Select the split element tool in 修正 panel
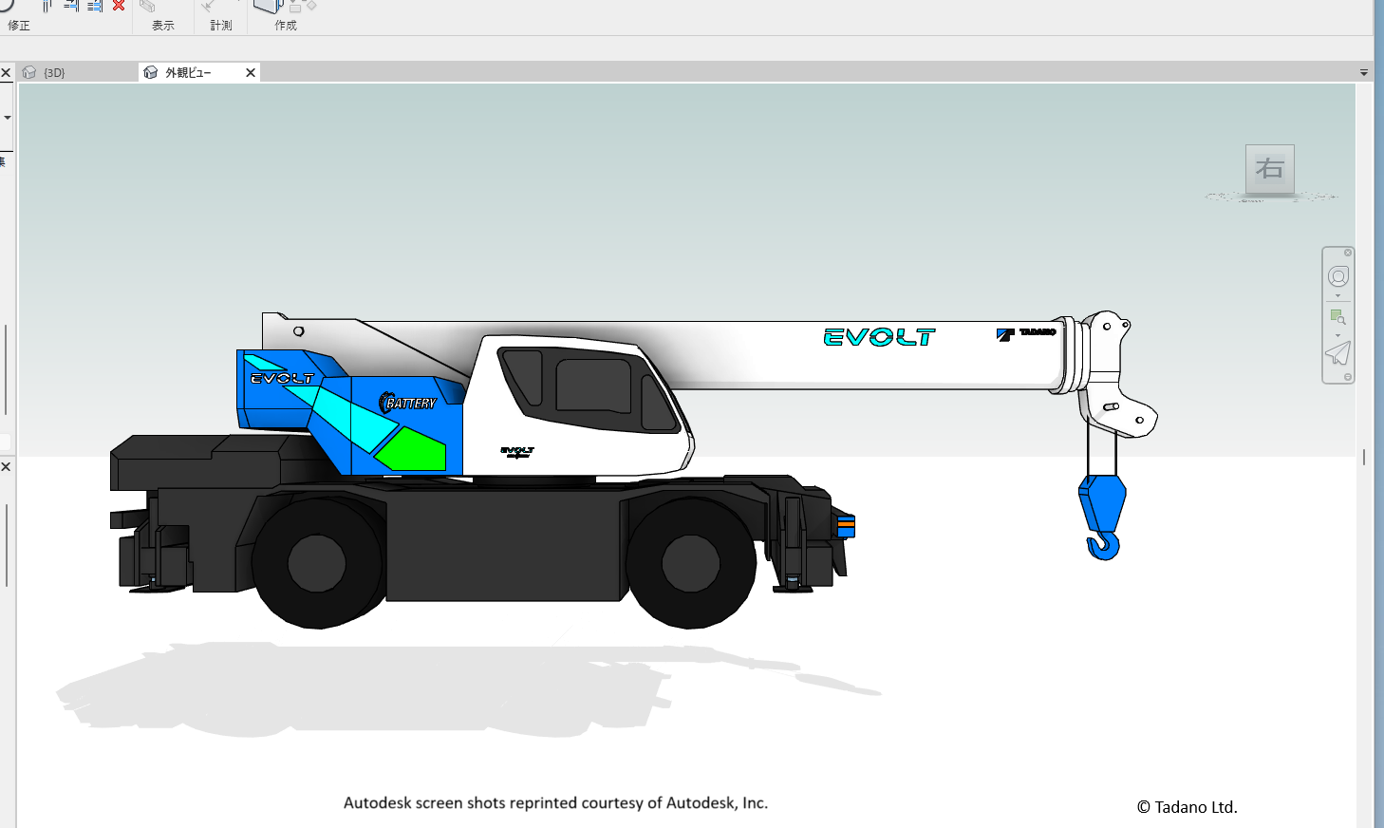The image size is (1384, 828). click(47, 6)
